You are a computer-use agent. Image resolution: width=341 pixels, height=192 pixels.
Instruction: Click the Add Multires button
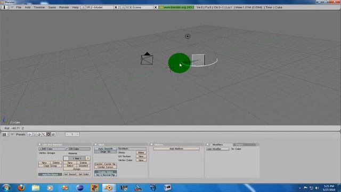[x=176, y=149]
